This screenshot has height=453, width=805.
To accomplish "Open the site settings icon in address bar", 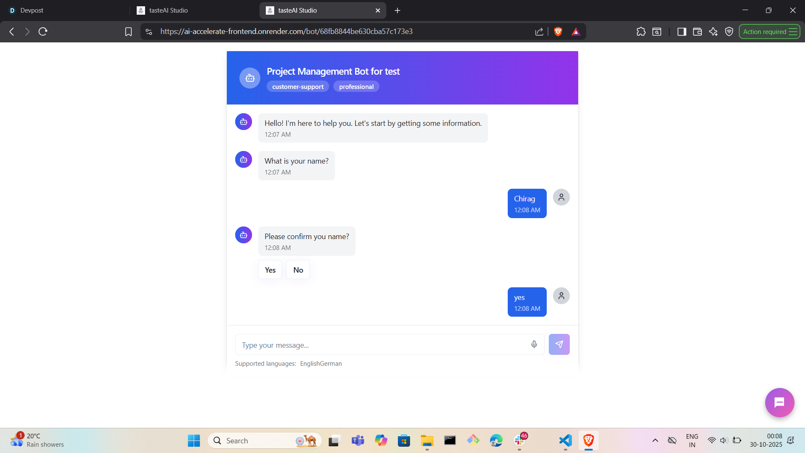I will pyautogui.click(x=149, y=31).
